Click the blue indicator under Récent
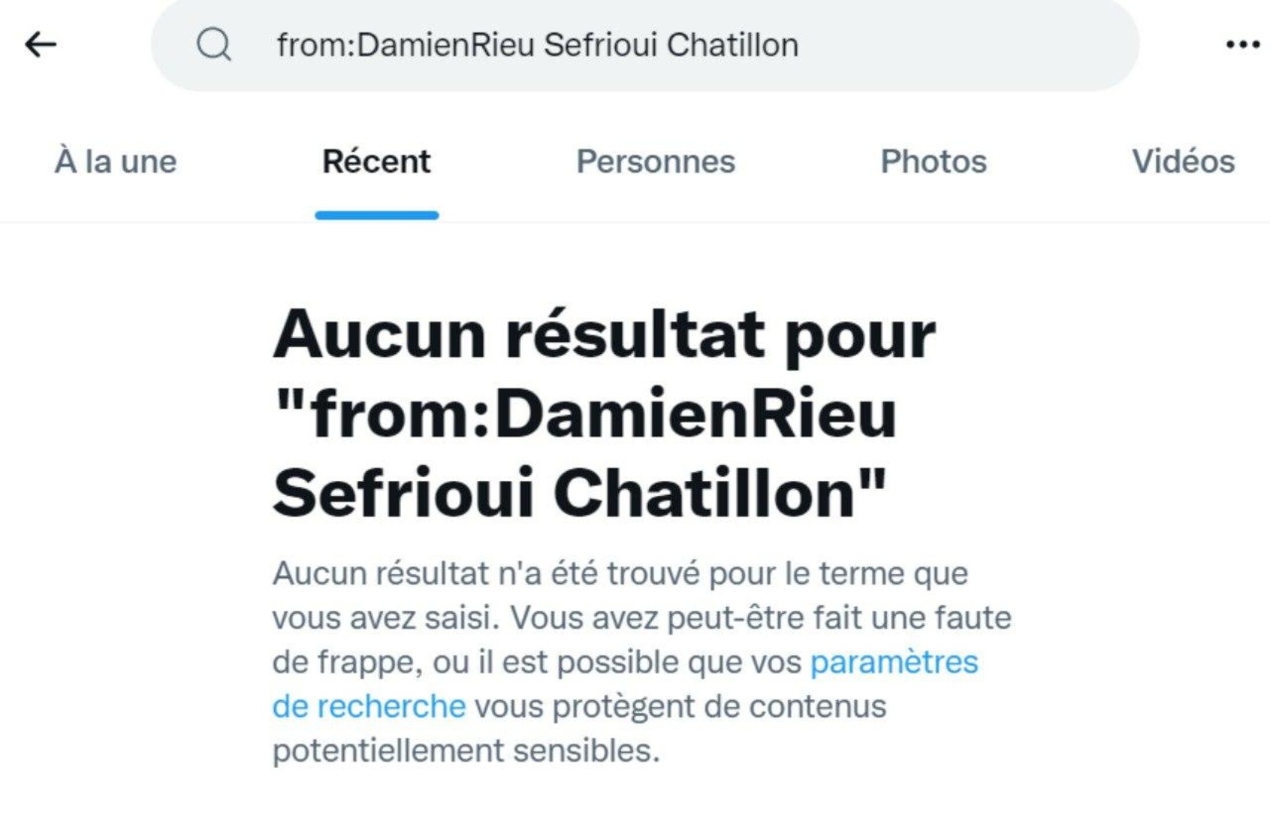The image size is (1270, 834). point(376,215)
